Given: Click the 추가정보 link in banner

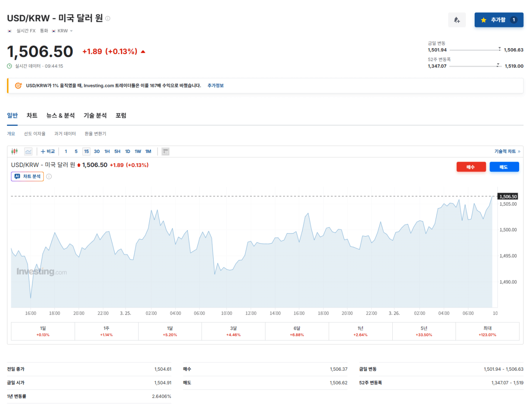Looking at the screenshot, I should click(x=215, y=86).
